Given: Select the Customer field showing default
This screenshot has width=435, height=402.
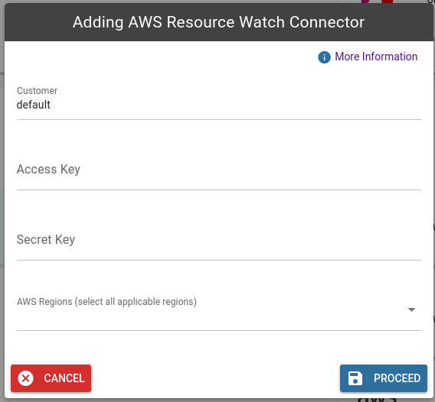Looking at the screenshot, I should click(x=219, y=102).
